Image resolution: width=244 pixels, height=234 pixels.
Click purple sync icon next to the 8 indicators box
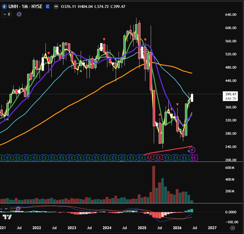click(19, 14)
